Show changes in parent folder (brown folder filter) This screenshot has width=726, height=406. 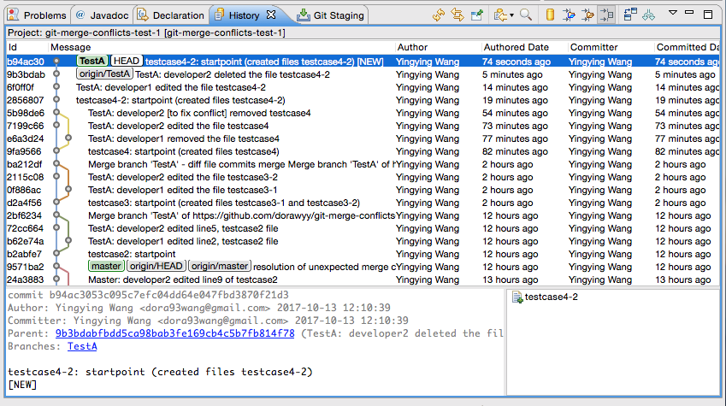[587, 15]
